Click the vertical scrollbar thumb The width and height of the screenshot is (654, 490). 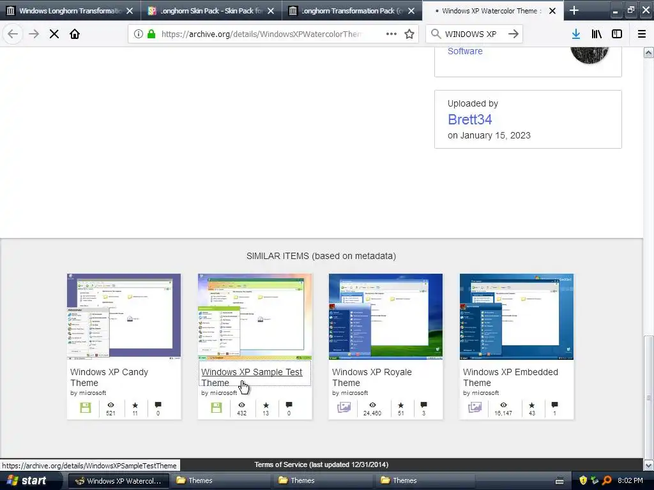click(649, 397)
